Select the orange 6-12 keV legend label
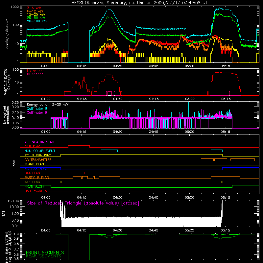Viewport: 263px width, 263px height. point(35,11)
